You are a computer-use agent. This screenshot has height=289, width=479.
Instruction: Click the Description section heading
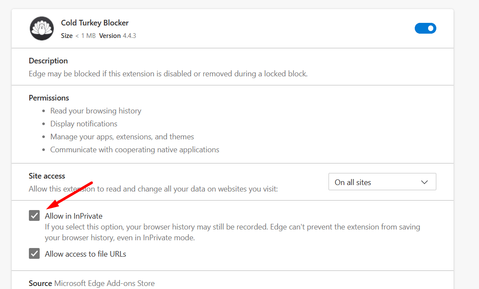click(48, 61)
